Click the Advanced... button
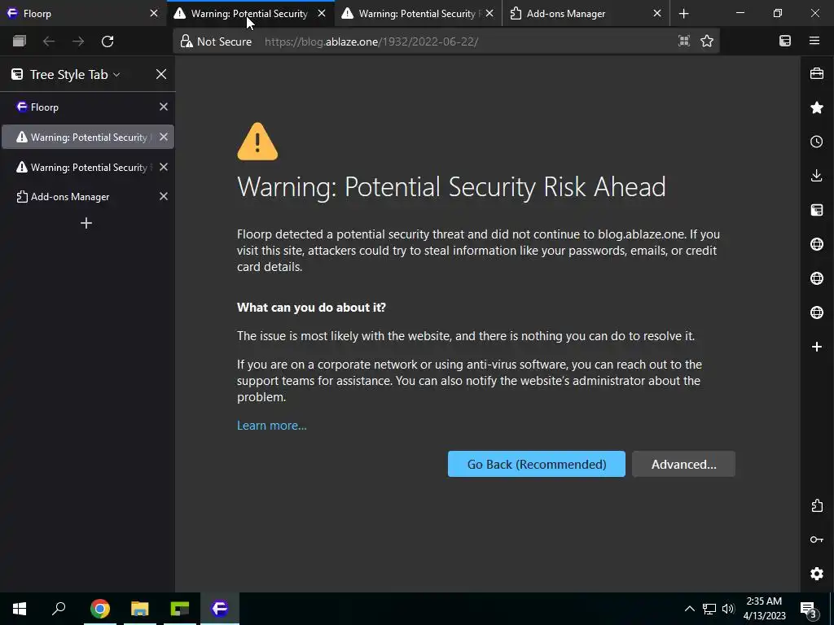This screenshot has height=625, width=834. pos(683,464)
